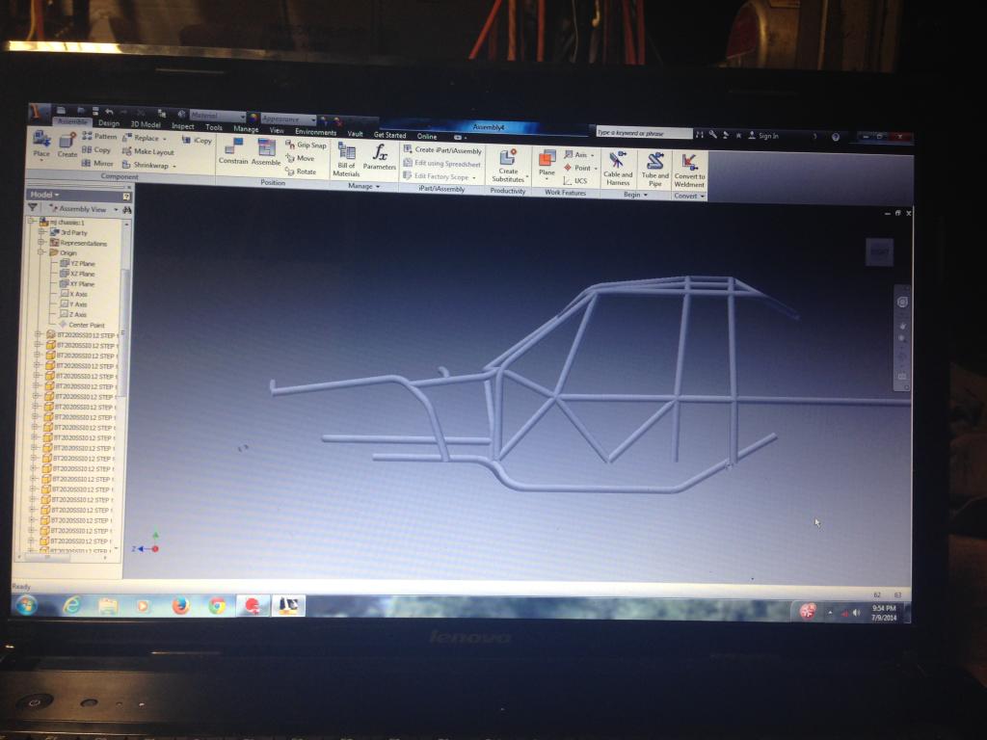Expand the 3rd Party node
This screenshot has width=987, height=740.
(41, 231)
